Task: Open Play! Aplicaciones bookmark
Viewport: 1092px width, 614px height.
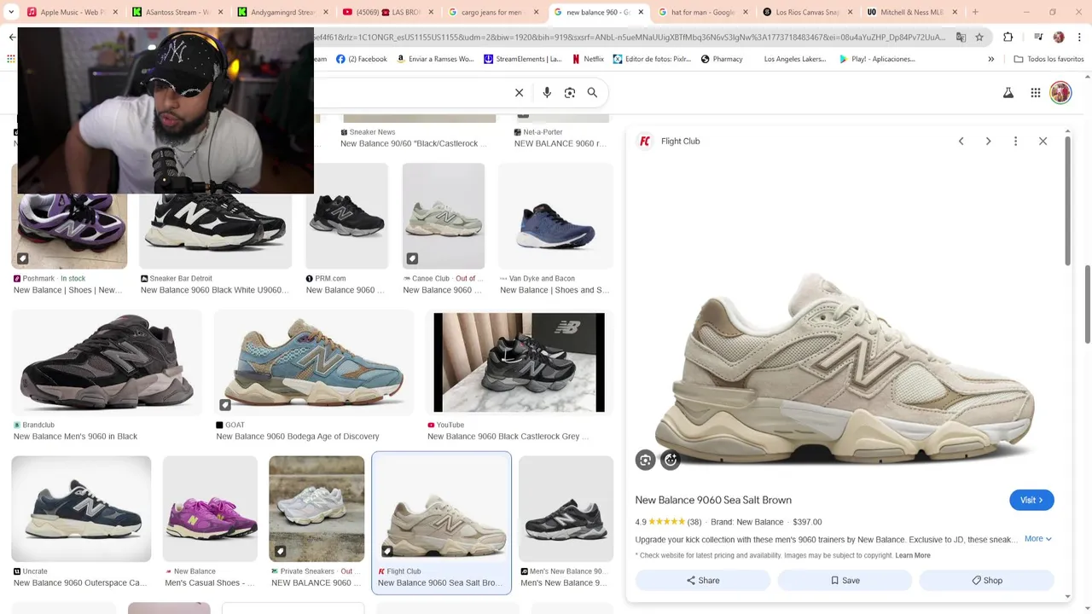Action: click(x=877, y=59)
